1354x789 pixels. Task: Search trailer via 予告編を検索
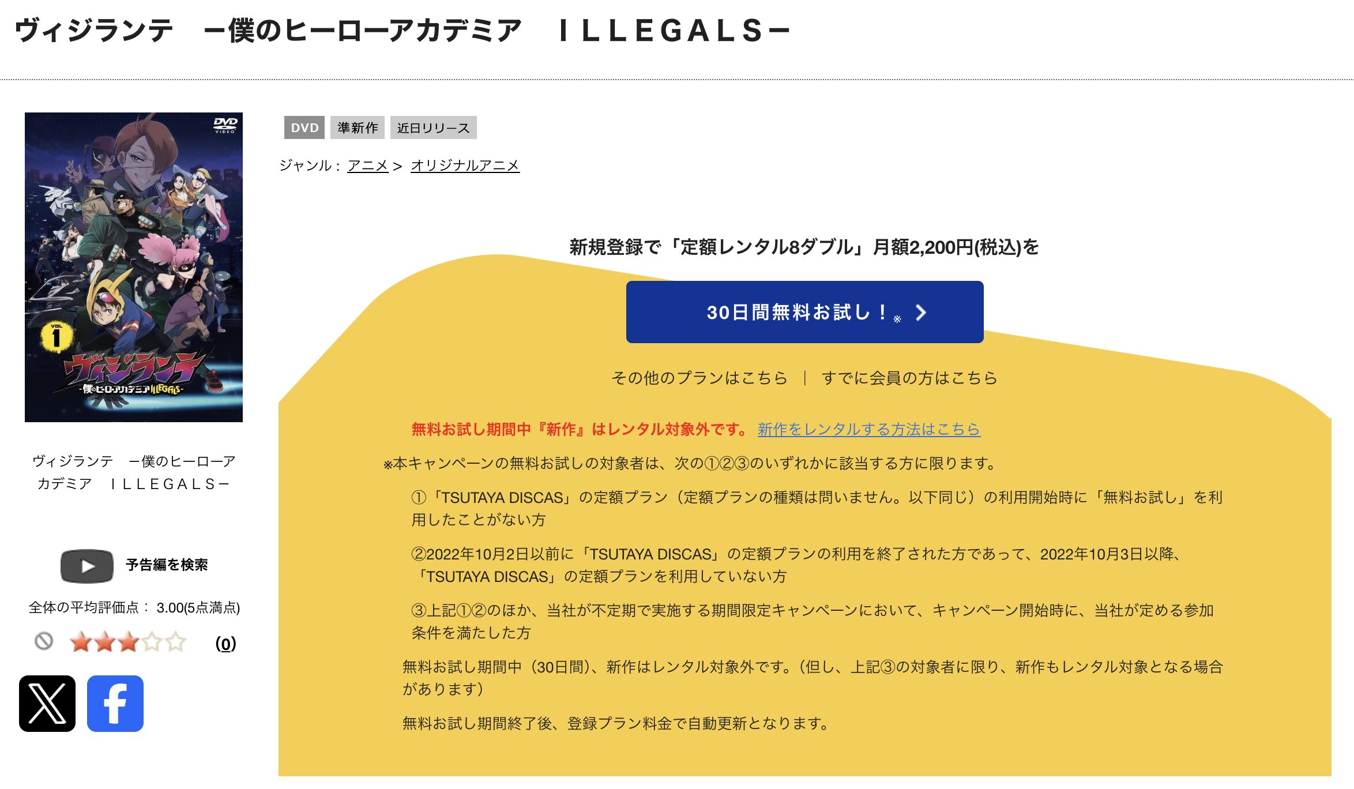pyautogui.click(x=167, y=565)
